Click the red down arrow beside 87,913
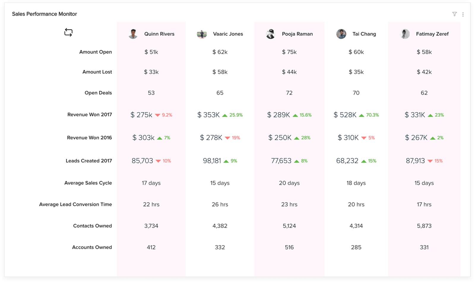Screen dimensions: 475x283 [x=430, y=161]
